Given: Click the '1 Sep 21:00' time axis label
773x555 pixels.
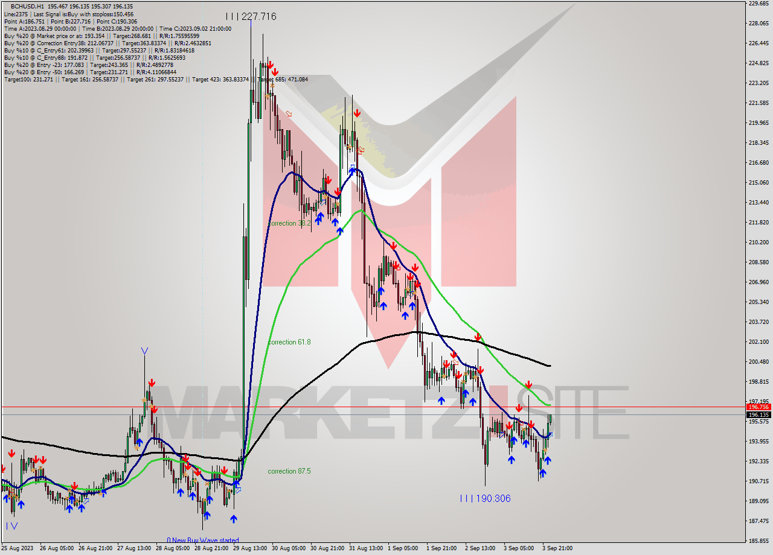Looking at the screenshot, I should (x=442, y=548).
